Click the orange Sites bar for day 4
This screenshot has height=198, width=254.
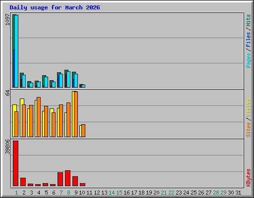[39, 117]
